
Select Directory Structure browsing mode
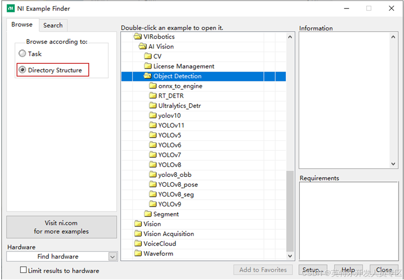pos(22,69)
